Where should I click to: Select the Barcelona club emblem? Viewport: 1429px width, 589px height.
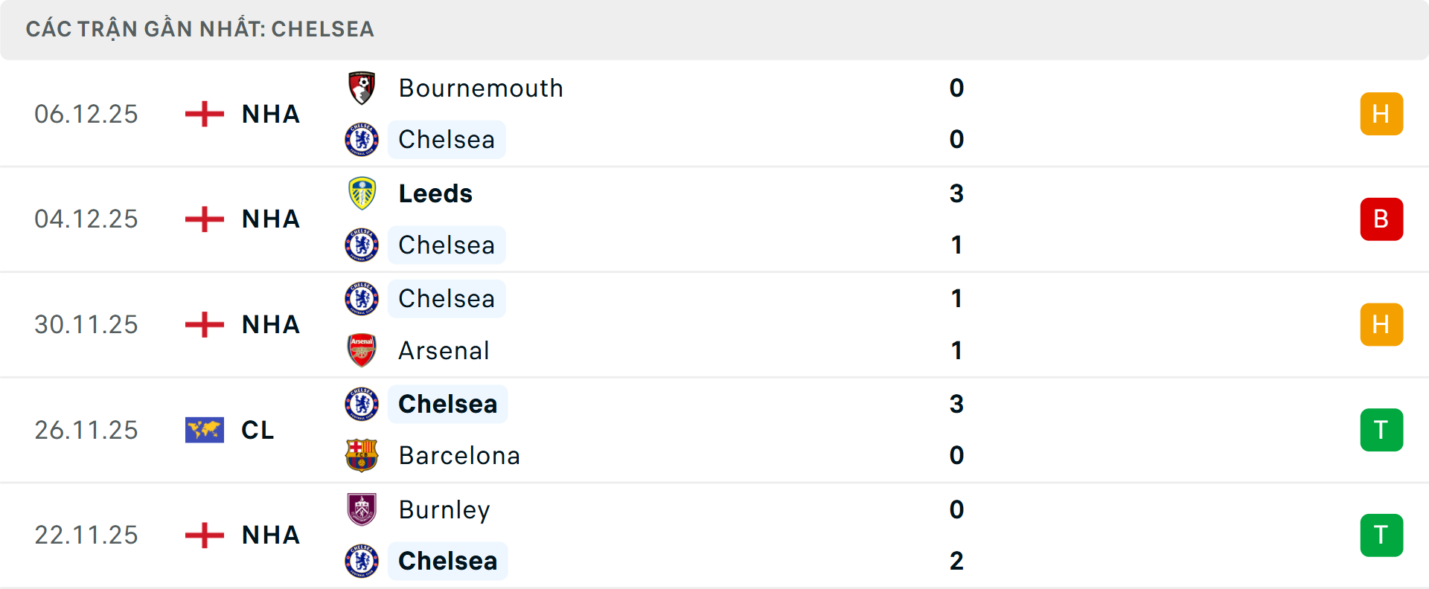click(x=362, y=455)
